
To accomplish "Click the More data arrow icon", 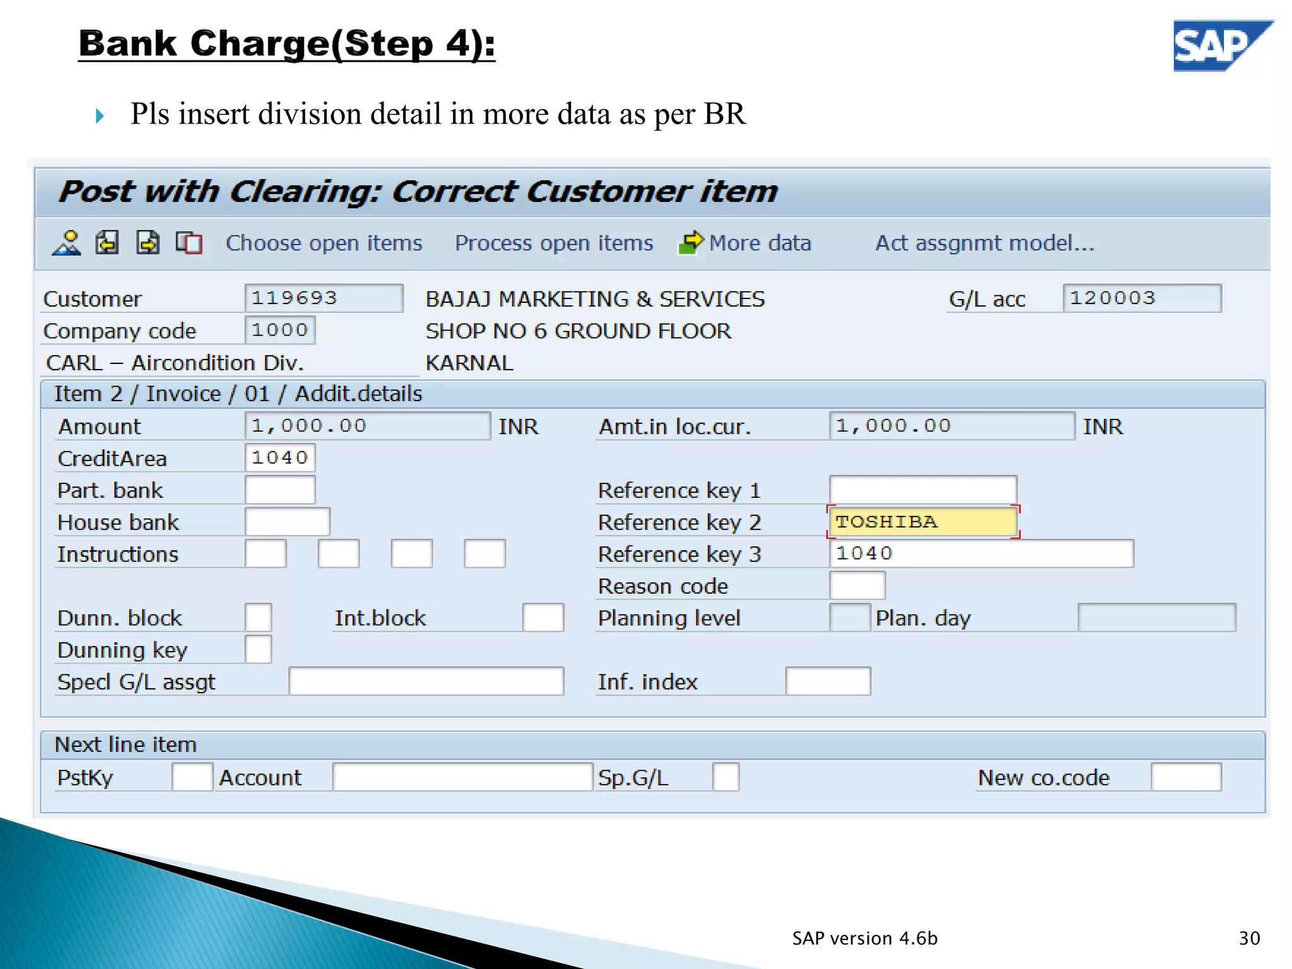I will click(691, 243).
